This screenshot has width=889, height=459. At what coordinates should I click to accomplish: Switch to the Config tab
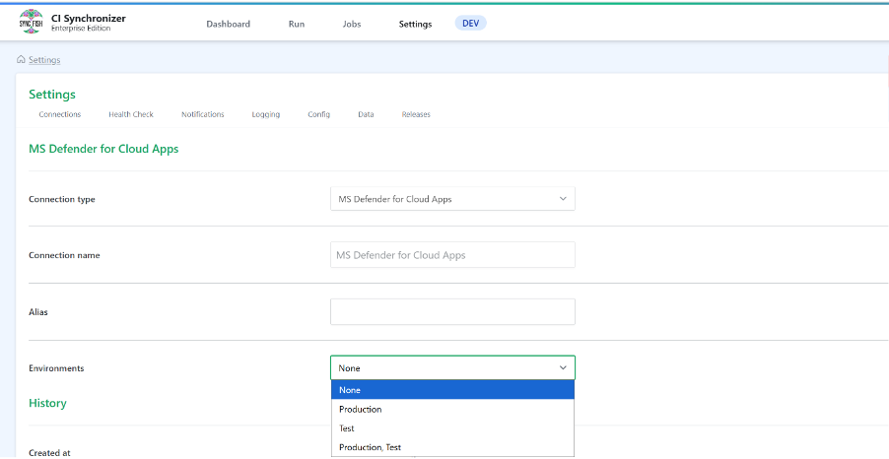point(318,114)
